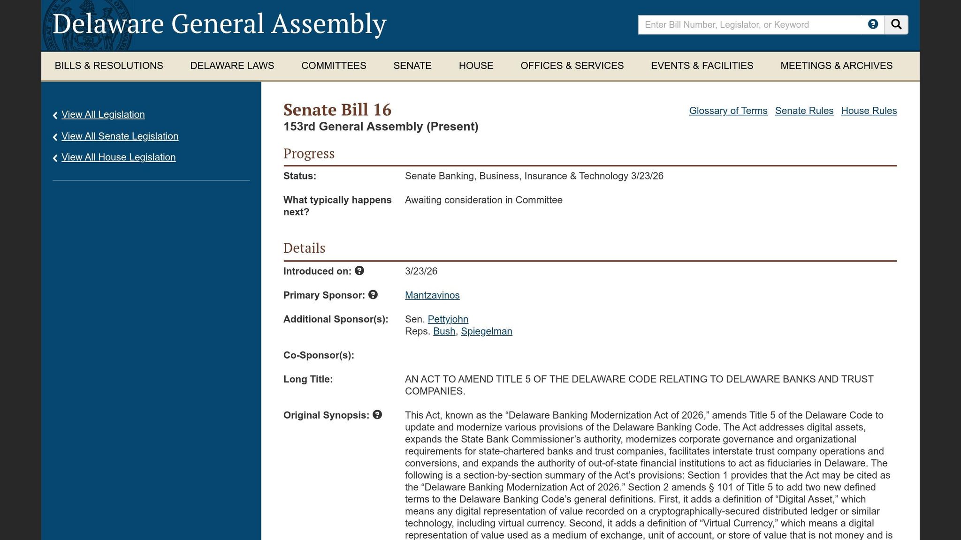Open Representative Spiegelman's page
Viewport: 961px width, 540px height.
(x=487, y=331)
